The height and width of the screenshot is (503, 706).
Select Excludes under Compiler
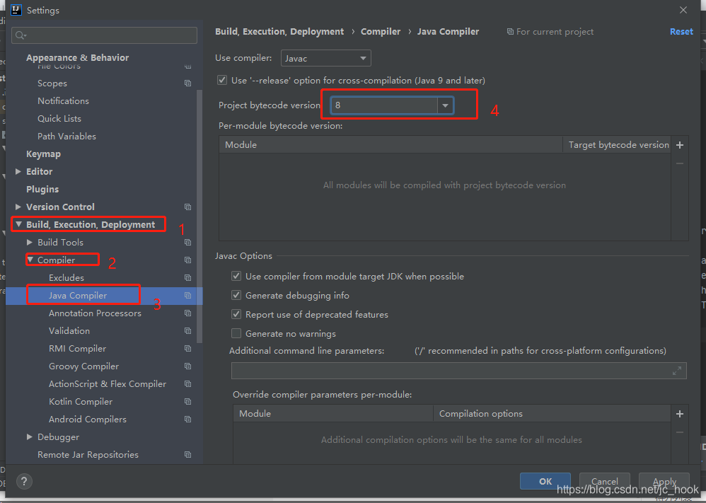(66, 278)
